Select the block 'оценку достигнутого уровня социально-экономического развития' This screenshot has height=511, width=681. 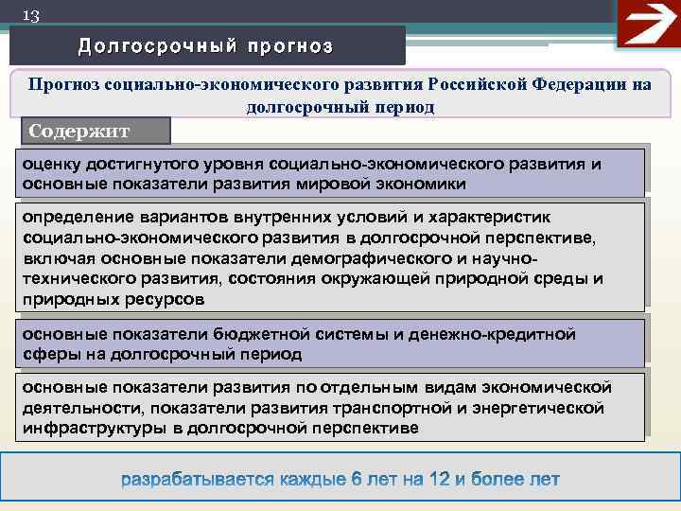coord(330,173)
